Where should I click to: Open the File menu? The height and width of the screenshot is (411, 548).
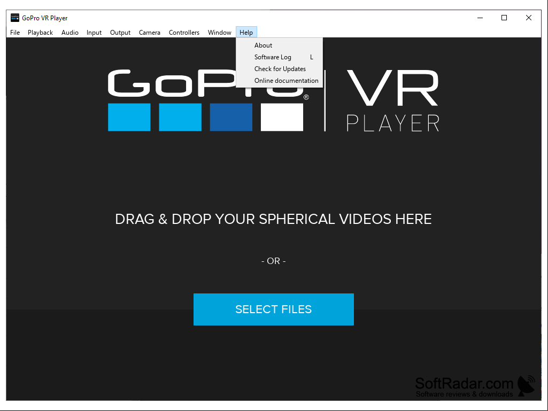point(15,33)
